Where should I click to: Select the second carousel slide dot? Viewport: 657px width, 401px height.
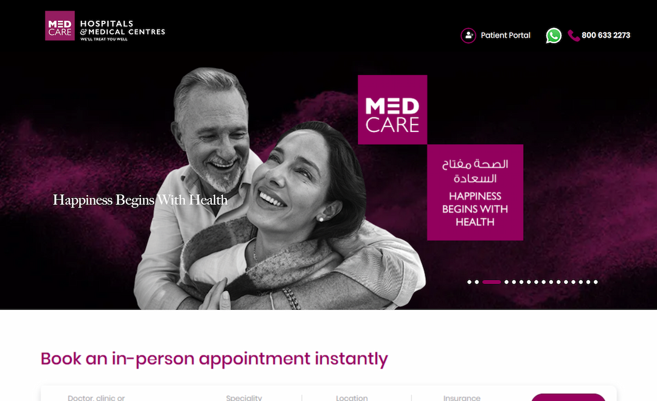477,282
